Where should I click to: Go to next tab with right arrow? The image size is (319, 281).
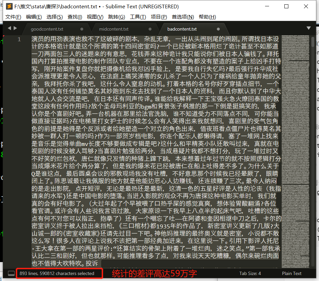[x=15, y=28]
